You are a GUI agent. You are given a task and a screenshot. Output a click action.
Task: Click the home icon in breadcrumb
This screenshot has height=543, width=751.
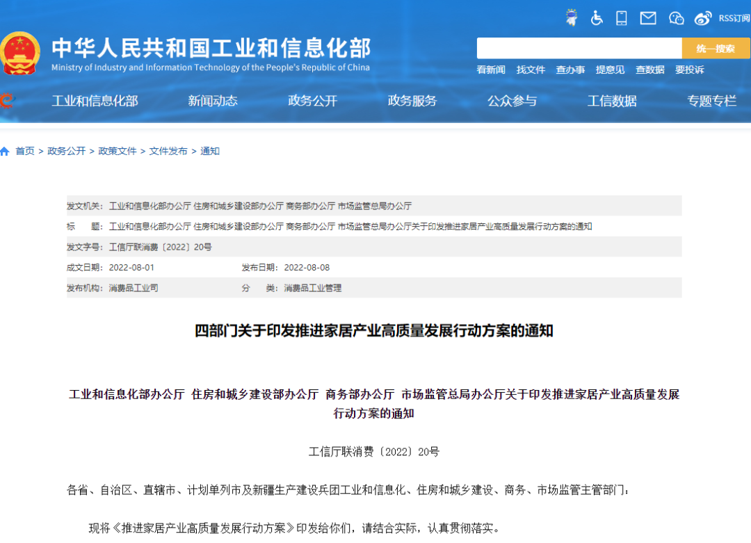tap(5, 151)
